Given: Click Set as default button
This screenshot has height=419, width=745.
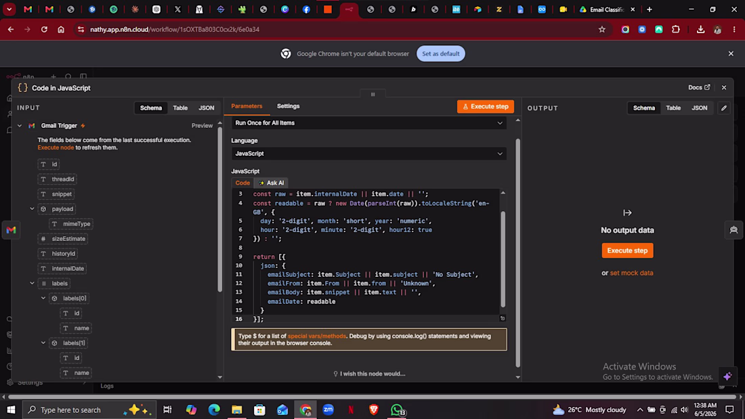Looking at the screenshot, I should (440, 53).
